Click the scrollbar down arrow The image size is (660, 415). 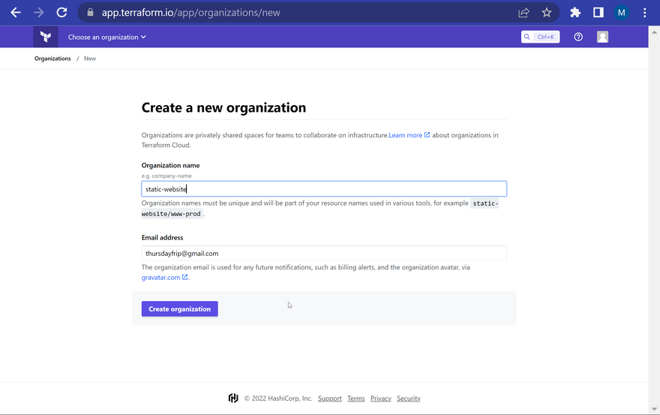[x=654, y=409]
